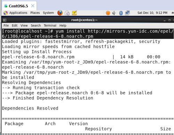Click the clock showing Sat Dec 10
Screen dimensions: 174x135
[x=152, y=13]
